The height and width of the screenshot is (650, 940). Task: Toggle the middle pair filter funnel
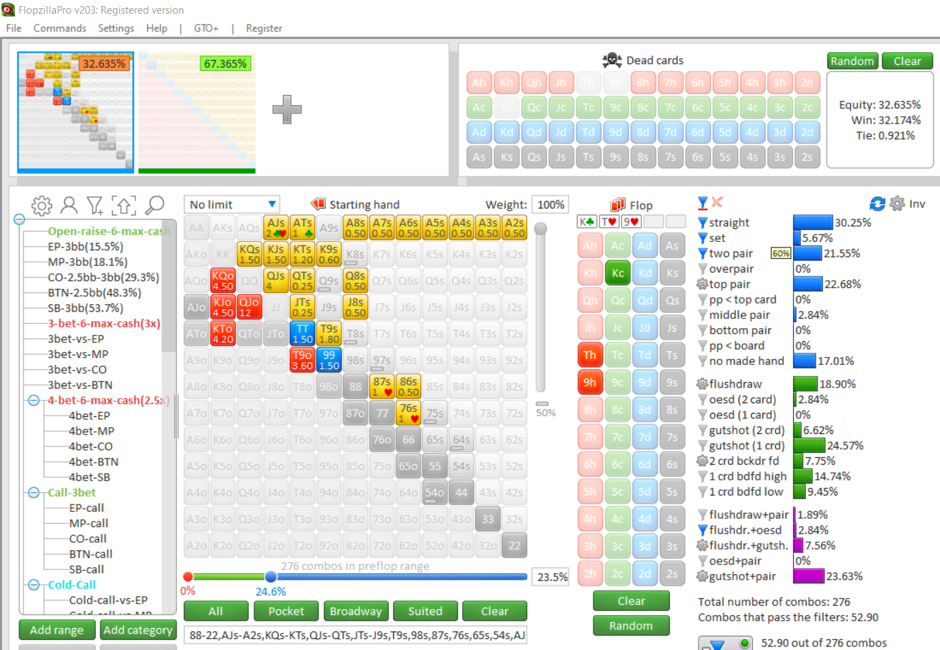(x=702, y=315)
